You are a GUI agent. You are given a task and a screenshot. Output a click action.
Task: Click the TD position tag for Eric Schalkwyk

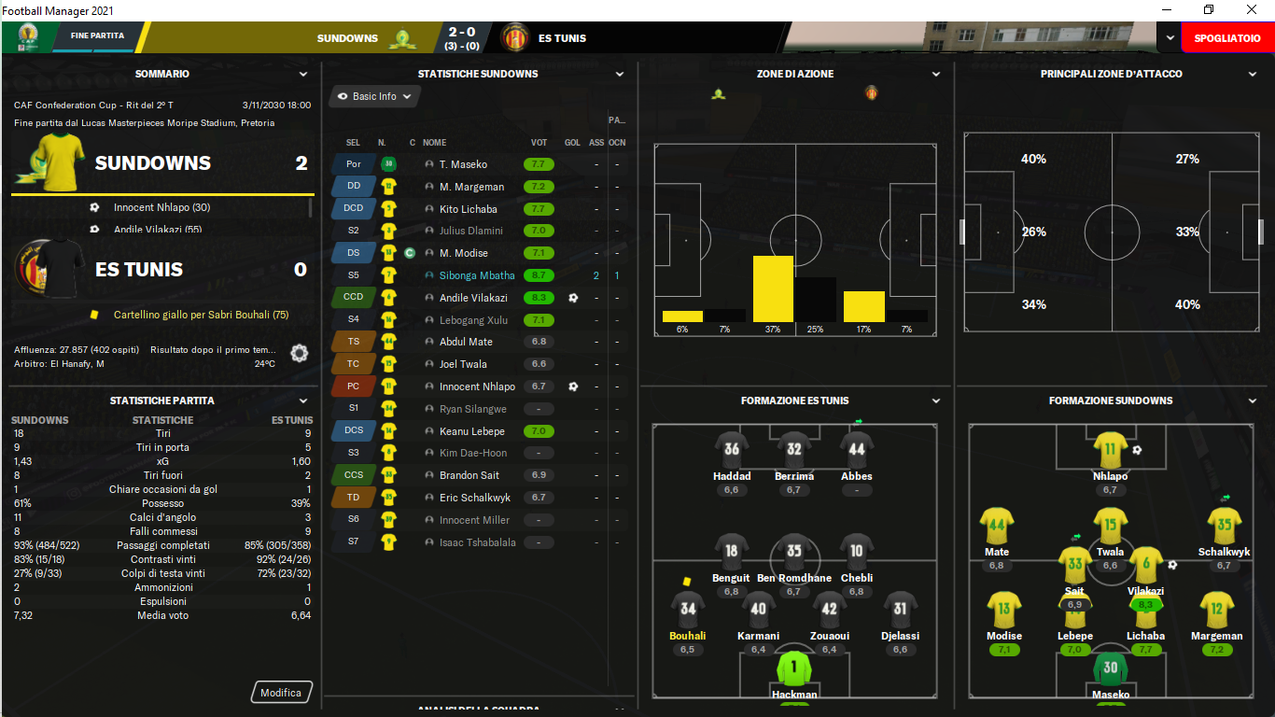(354, 498)
